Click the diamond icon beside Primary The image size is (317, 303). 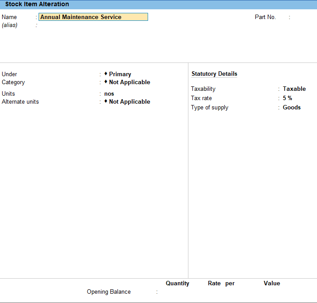[106, 74]
